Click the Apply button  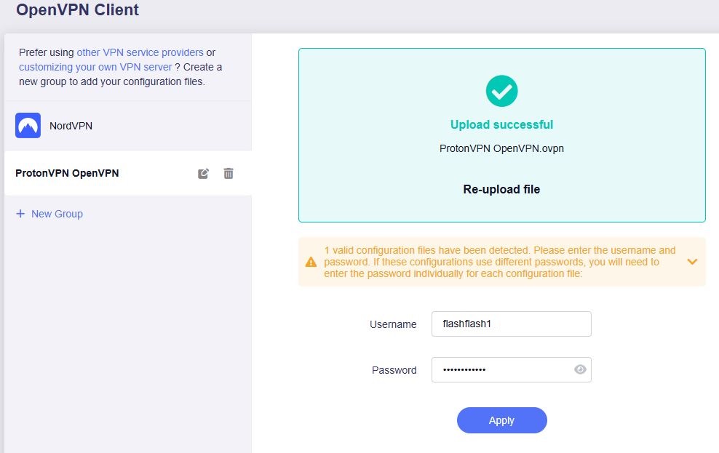coord(501,420)
